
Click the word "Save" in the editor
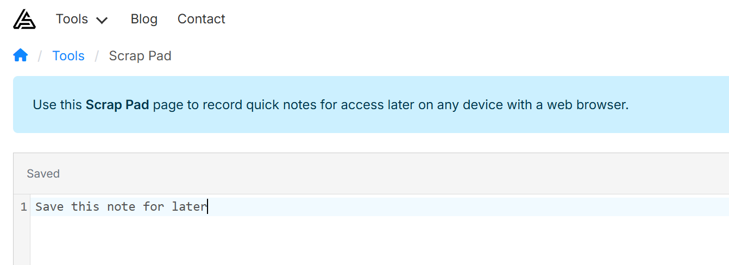pos(49,207)
